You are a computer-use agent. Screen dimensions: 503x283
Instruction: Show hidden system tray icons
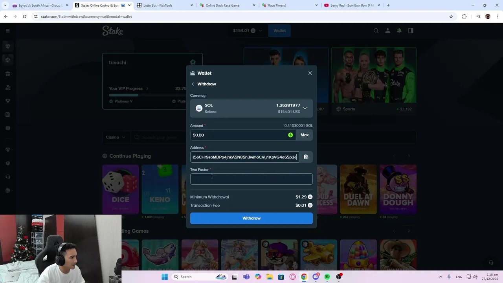441,277
